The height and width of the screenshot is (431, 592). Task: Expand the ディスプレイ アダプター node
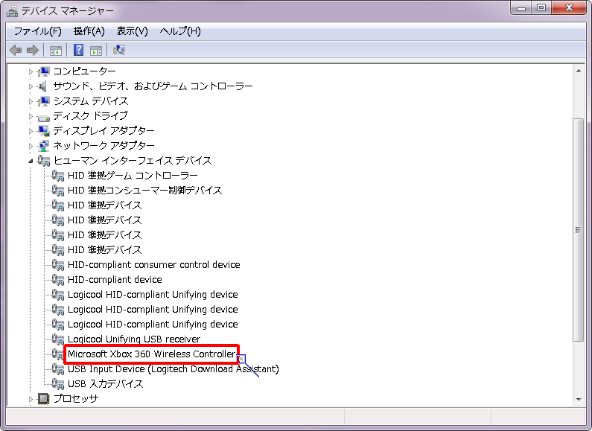tap(31, 131)
